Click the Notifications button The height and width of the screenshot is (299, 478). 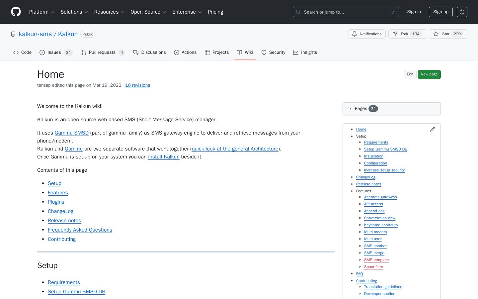click(367, 34)
